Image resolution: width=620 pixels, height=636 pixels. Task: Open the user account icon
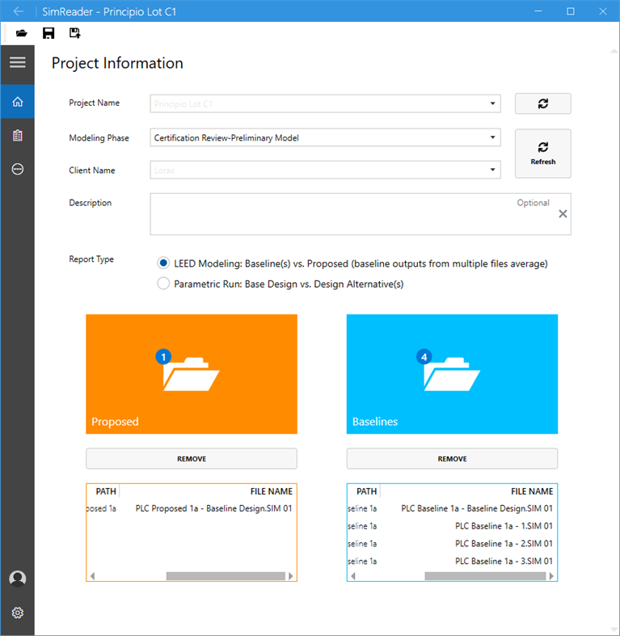click(x=18, y=579)
